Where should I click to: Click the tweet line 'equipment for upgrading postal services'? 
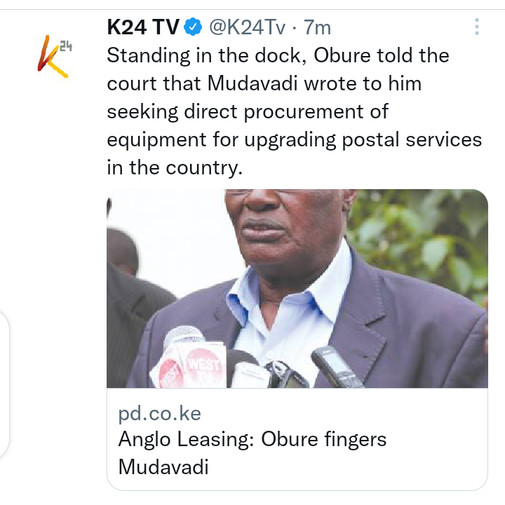[294, 140]
